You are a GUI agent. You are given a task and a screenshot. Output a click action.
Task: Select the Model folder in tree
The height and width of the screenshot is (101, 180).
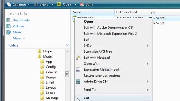[48, 56]
